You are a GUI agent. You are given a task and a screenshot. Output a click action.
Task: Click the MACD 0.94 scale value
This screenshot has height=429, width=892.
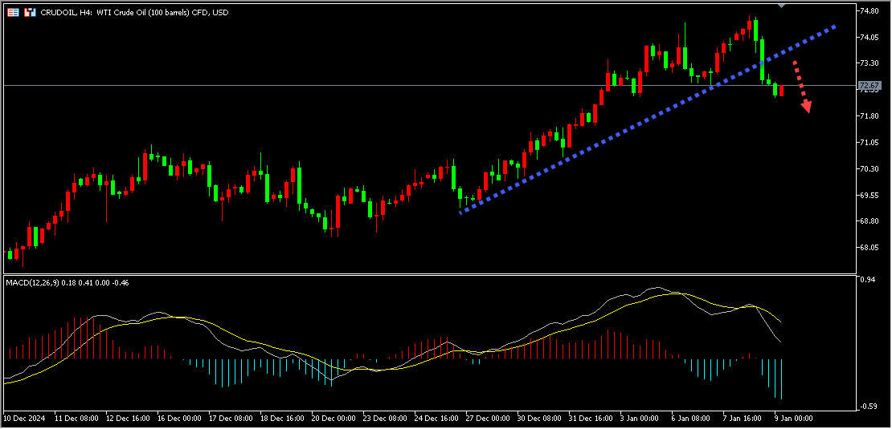coord(867,280)
